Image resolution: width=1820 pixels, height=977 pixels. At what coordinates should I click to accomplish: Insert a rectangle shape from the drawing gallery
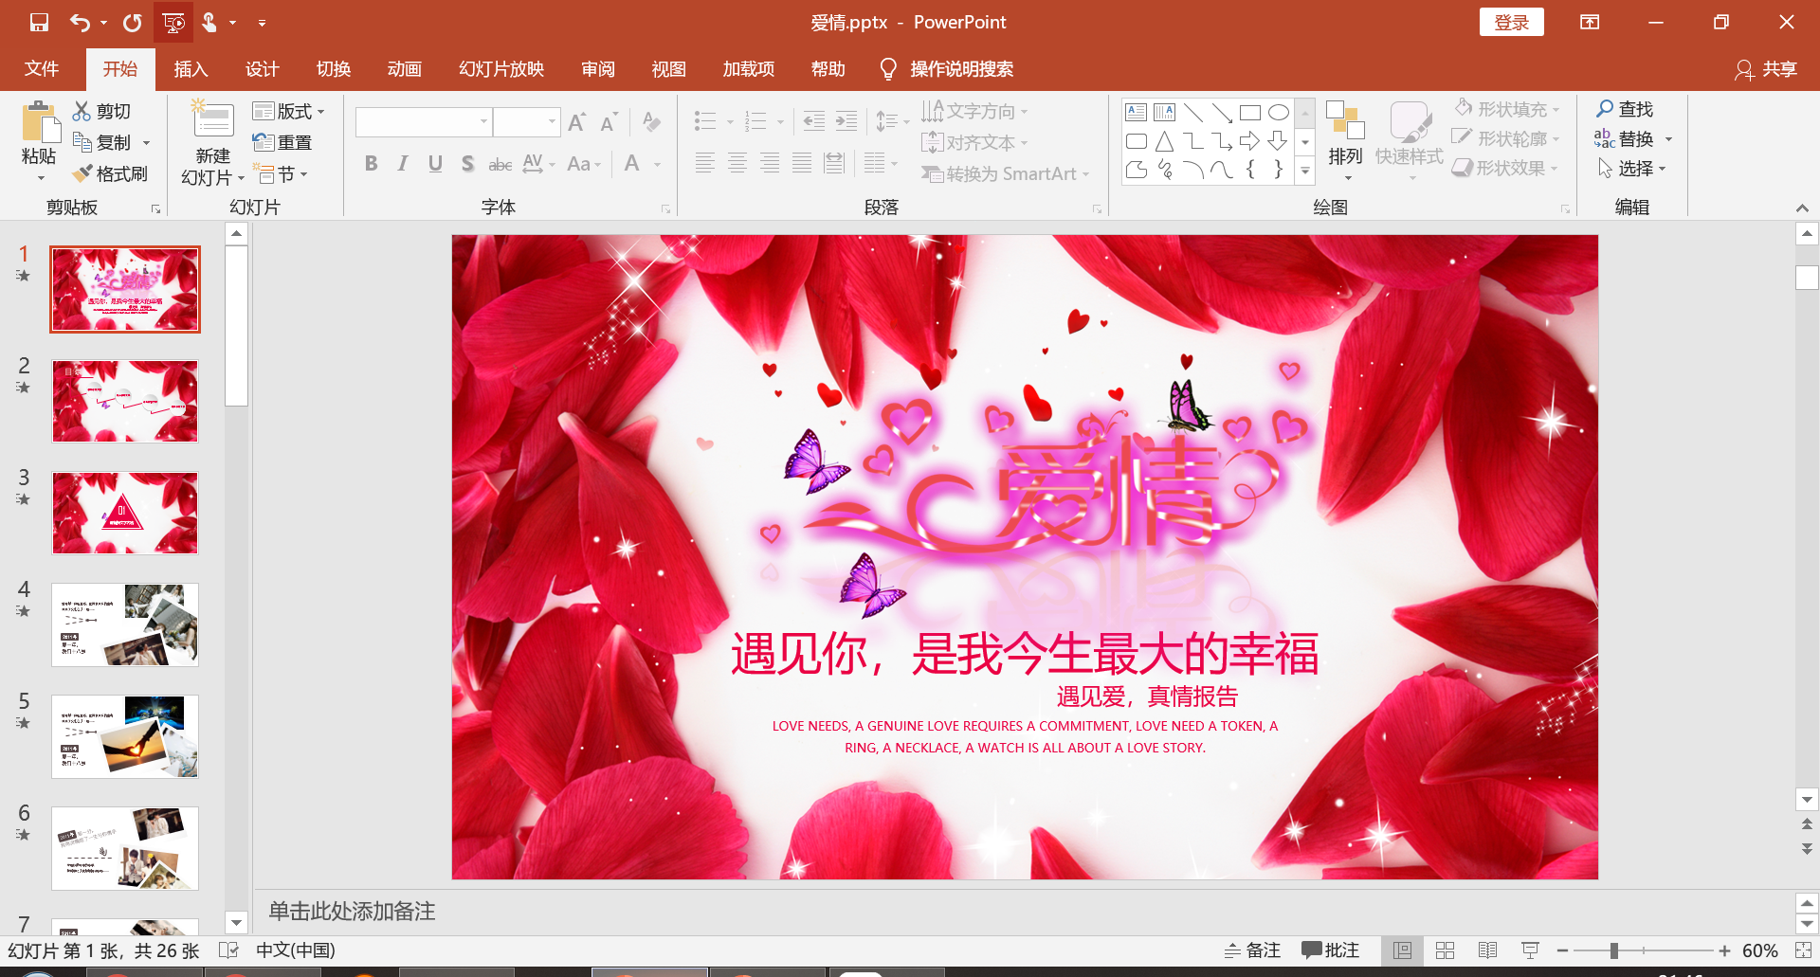[1249, 111]
